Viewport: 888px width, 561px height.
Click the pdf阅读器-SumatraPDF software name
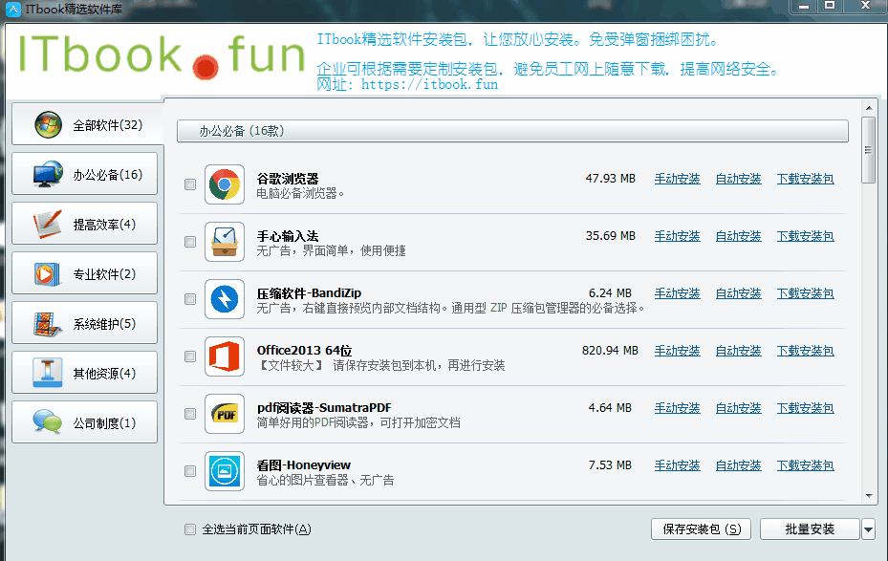[x=324, y=407]
